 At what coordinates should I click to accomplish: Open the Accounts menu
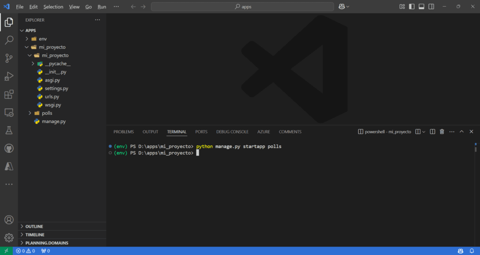point(9,220)
